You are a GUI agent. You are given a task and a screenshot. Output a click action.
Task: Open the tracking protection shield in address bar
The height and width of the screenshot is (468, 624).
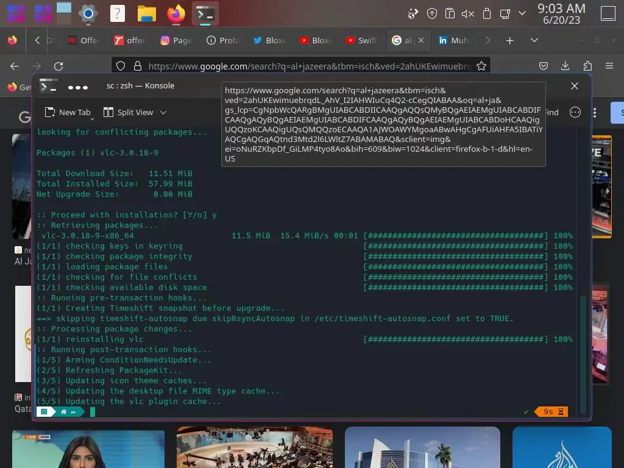(121, 66)
